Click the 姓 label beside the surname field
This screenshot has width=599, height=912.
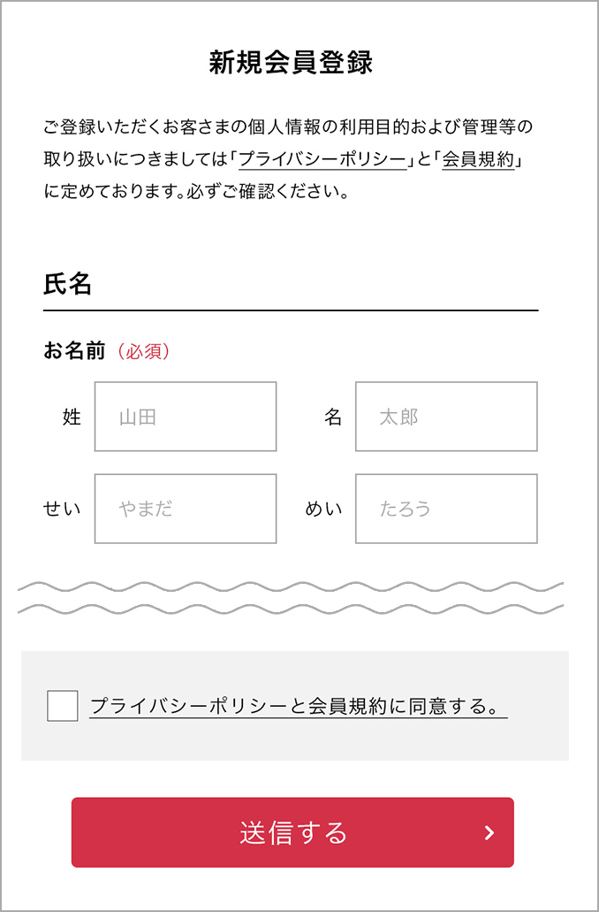tap(72, 418)
